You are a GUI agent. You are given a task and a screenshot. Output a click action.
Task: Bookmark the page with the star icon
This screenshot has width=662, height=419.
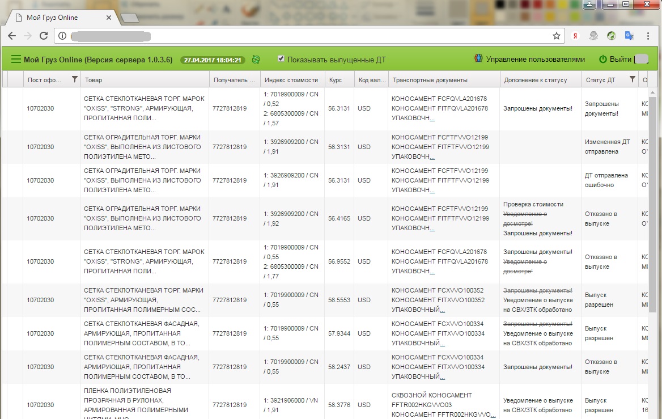(556, 36)
